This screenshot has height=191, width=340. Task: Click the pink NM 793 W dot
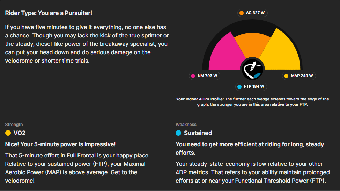(193, 76)
